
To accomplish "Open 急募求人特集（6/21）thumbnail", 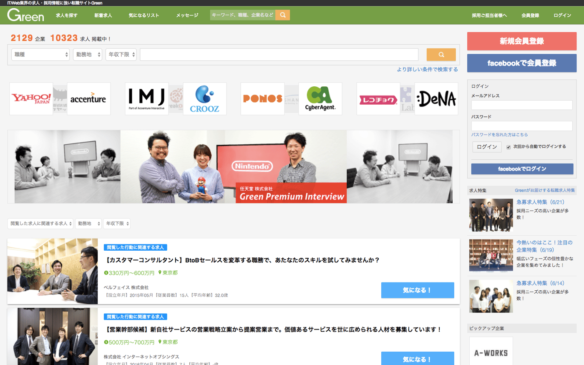I will pyautogui.click(x=491, y=215).
